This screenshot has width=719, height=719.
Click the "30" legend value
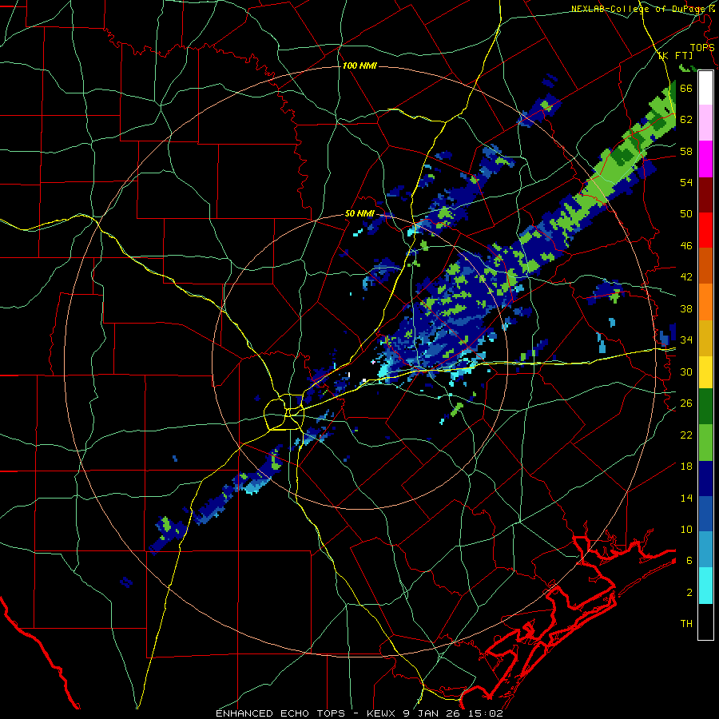click(686, 371)
